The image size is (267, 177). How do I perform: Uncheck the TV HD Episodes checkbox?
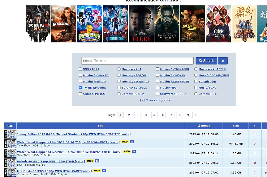pyautogui.click(x=80, y=88)
